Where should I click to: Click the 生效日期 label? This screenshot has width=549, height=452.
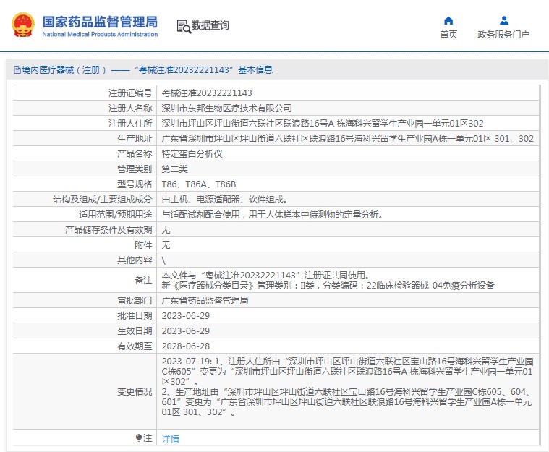tap(135, 331)
